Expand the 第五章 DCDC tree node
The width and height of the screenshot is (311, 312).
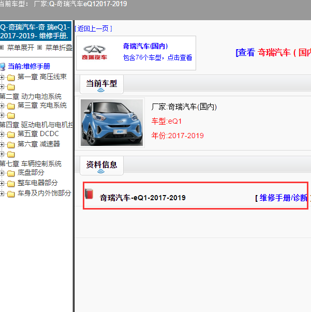click(2, 135)
